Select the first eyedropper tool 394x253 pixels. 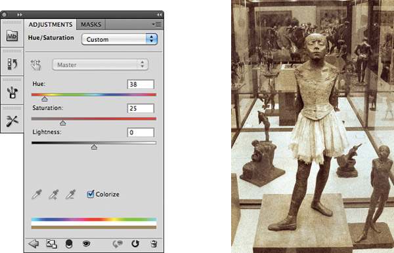[37, 194]
